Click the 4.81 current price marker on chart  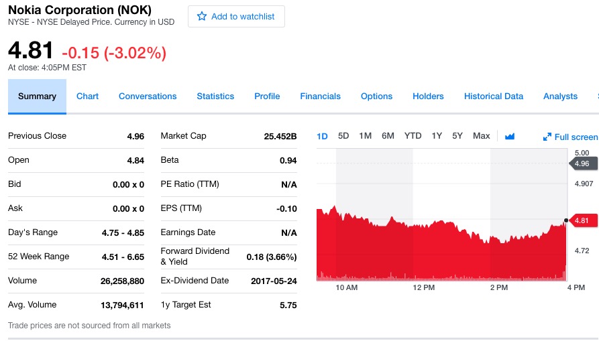coord(582,220)
